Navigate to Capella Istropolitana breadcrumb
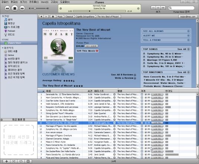199x164 pixels. point(85,16)
